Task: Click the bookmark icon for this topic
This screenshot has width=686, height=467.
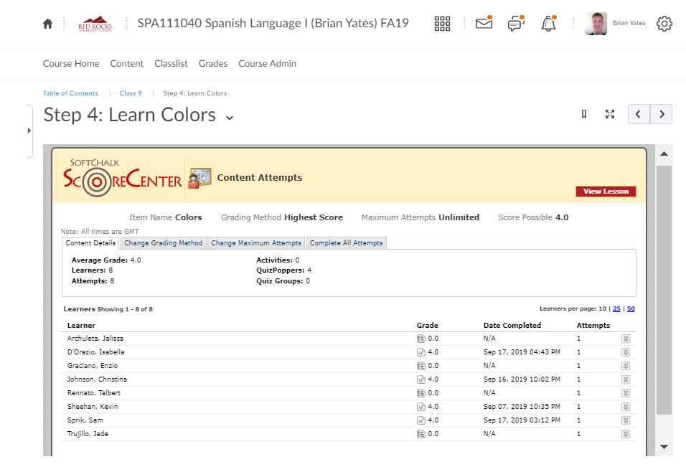Action: pos(584,114)
